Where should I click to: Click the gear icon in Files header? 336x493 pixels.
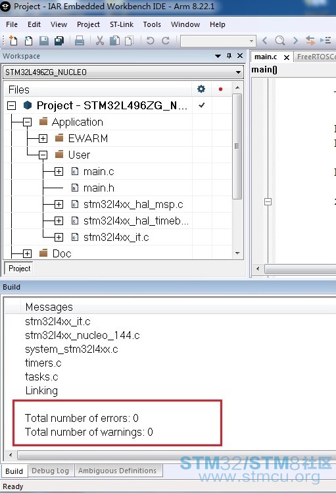coord(201,90)
